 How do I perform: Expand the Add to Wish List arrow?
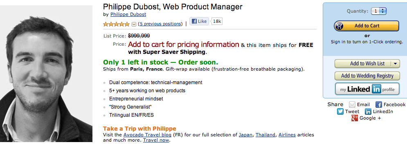click(x=395, y=64)
